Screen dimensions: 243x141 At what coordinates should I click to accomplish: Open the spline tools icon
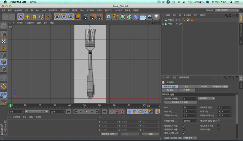(x=115, y=17)
